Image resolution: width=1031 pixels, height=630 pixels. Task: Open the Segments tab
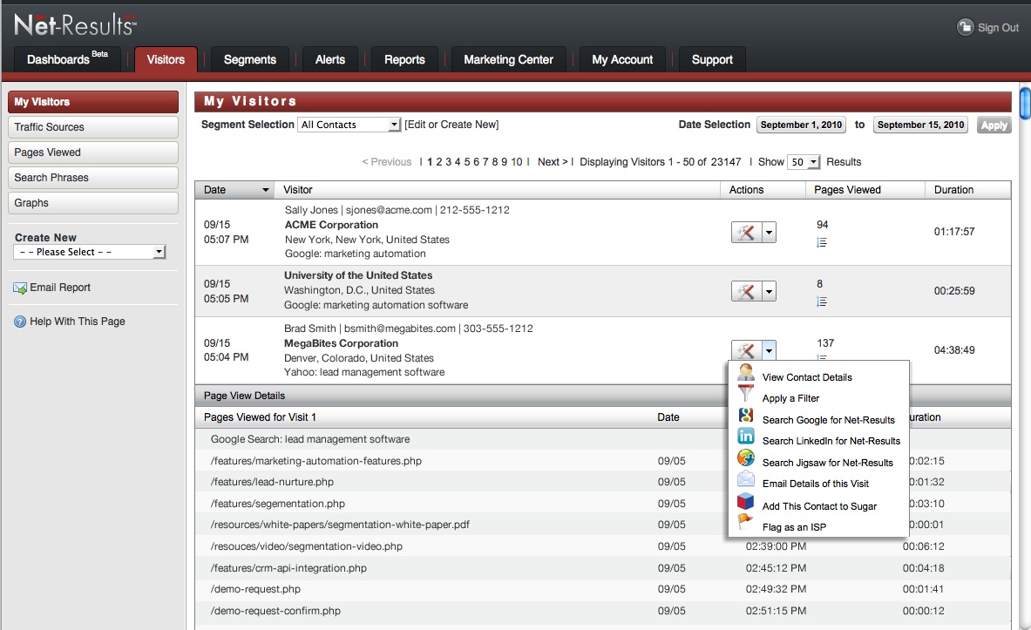tap(250, 60)
